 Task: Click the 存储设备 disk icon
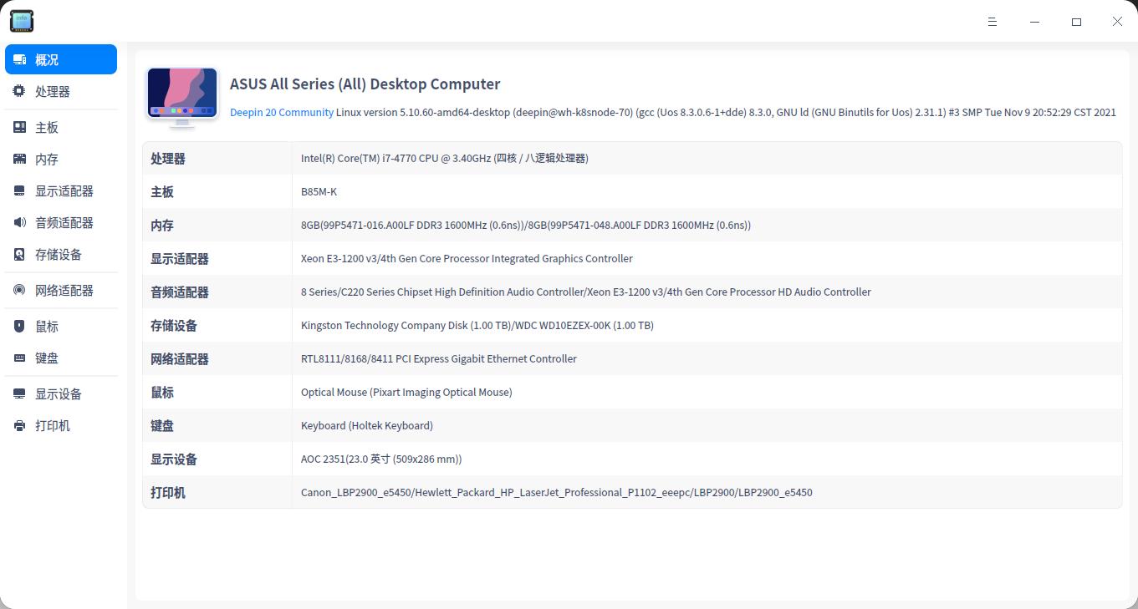19,254
